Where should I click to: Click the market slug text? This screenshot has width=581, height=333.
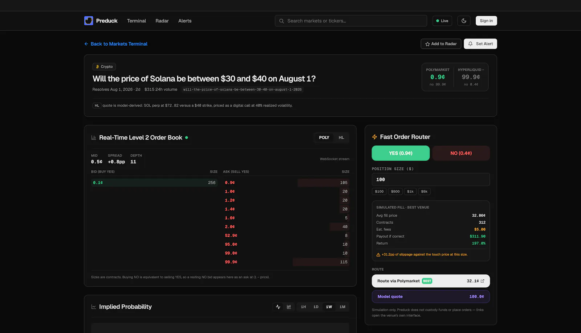(242, 90)
